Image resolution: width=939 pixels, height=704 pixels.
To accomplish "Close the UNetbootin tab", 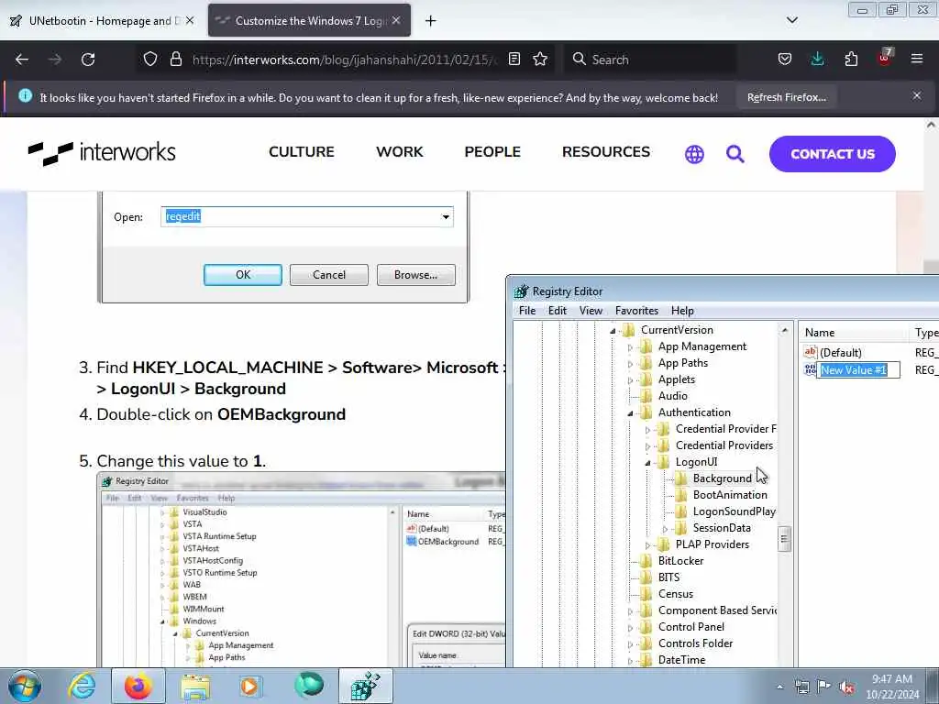I will coord(189,20).
